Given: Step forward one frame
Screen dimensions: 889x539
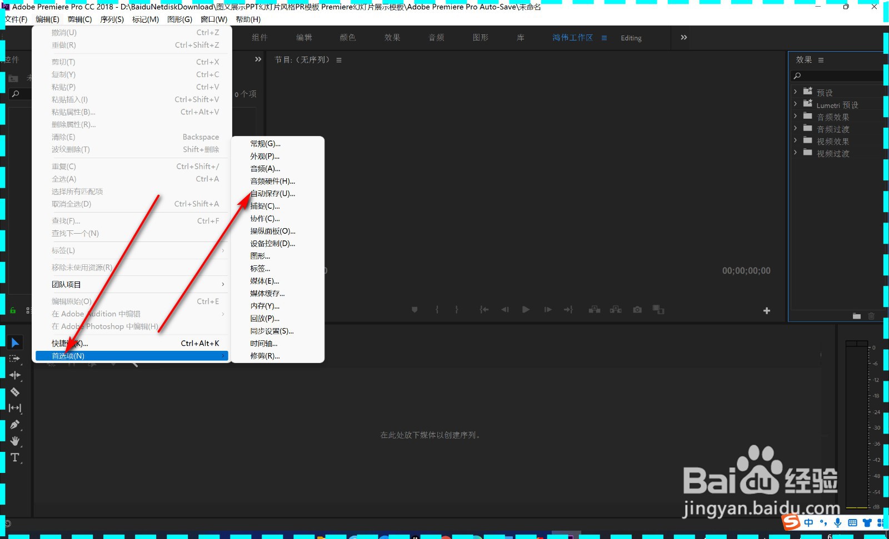Looking at the screenshot, I should tap(548, 310).
